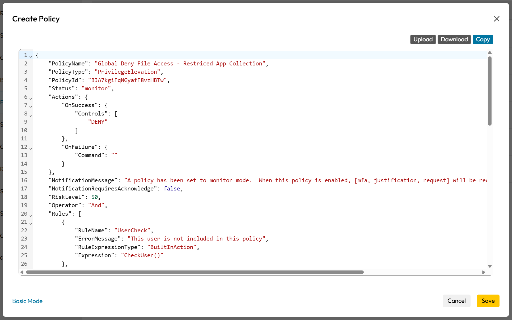Click the editor scroll up arrow
This screenshot has width=512, height=320.
(x=490, y=52)
